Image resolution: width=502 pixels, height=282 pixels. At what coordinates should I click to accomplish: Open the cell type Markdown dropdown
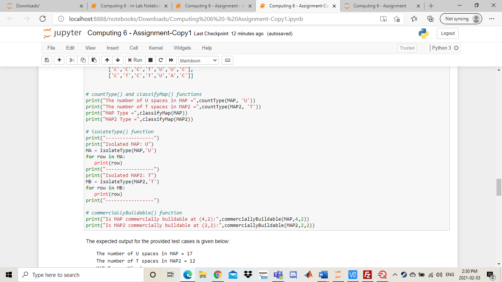[198, 60]
